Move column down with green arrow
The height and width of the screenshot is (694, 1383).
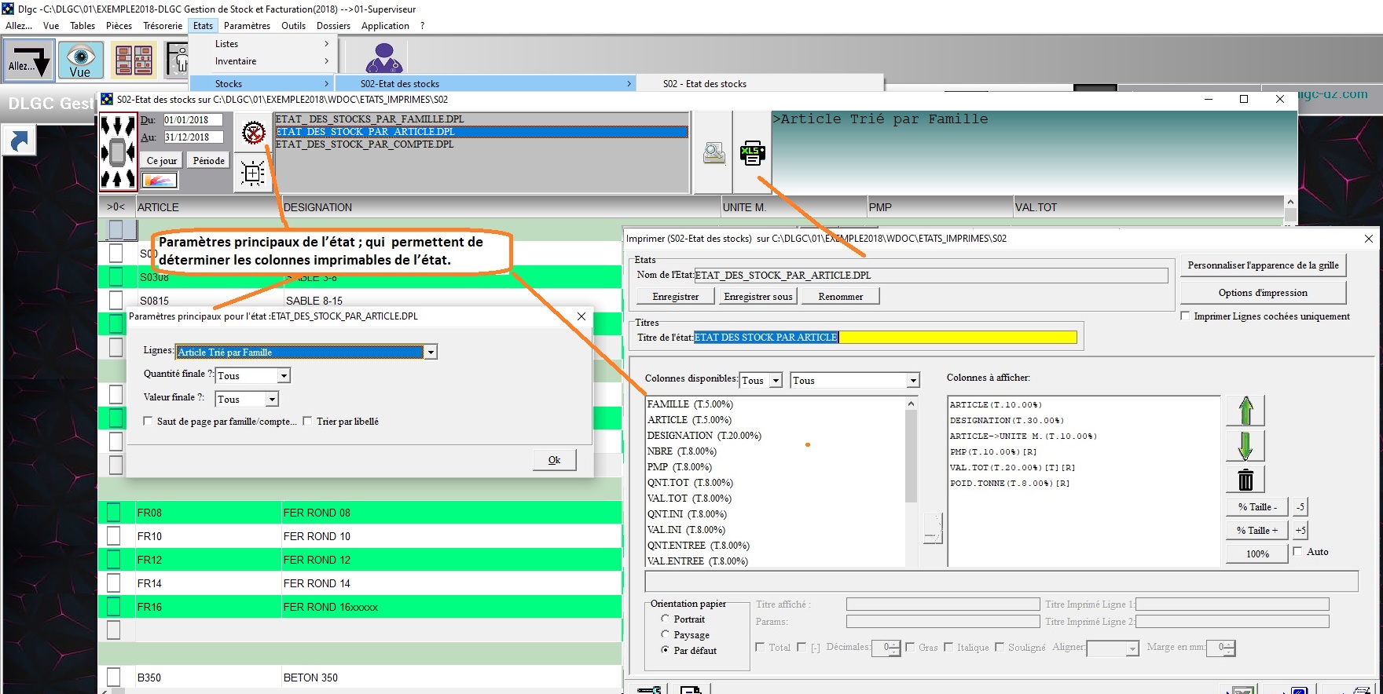(1245, 445)
